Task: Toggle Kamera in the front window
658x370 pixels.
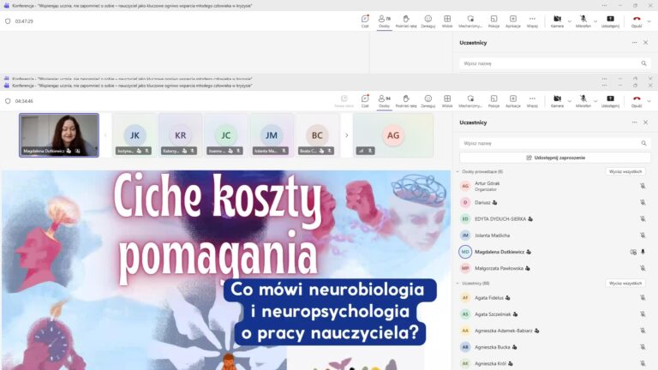Action: coord(557,101)
